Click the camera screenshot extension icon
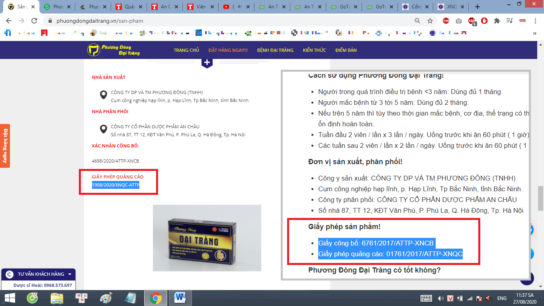 click(459, 21)
